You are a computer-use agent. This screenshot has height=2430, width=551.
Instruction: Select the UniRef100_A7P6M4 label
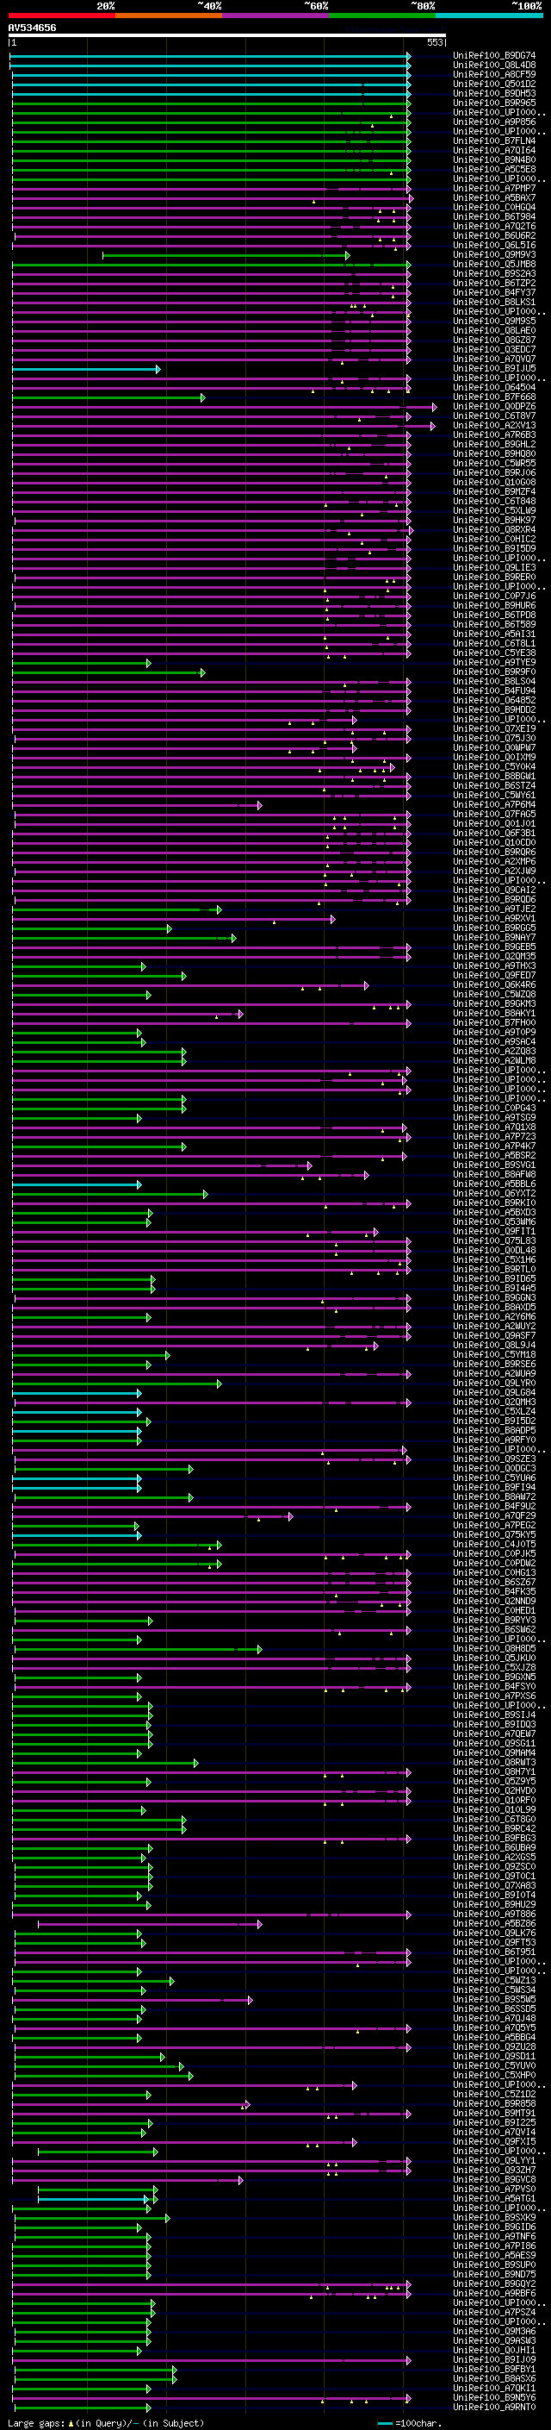tap(494, 804)
